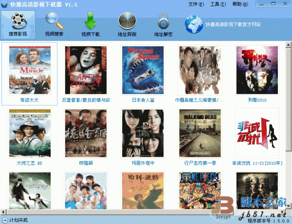Screen dimensions: 292x224
Task: Click the vertical scrollbar up arrow
Action: tap(288, 45)
